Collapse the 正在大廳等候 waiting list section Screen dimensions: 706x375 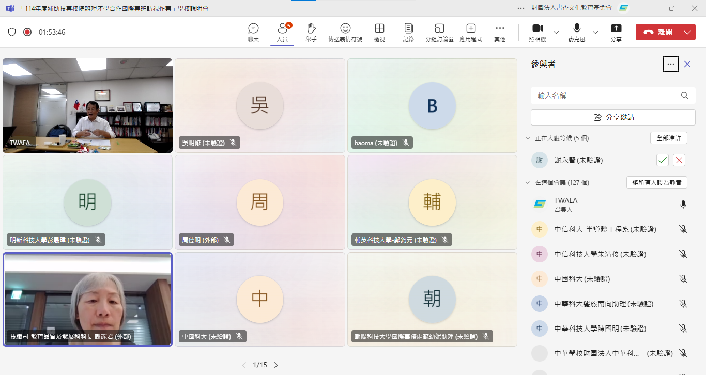click(x=528, y=138)
